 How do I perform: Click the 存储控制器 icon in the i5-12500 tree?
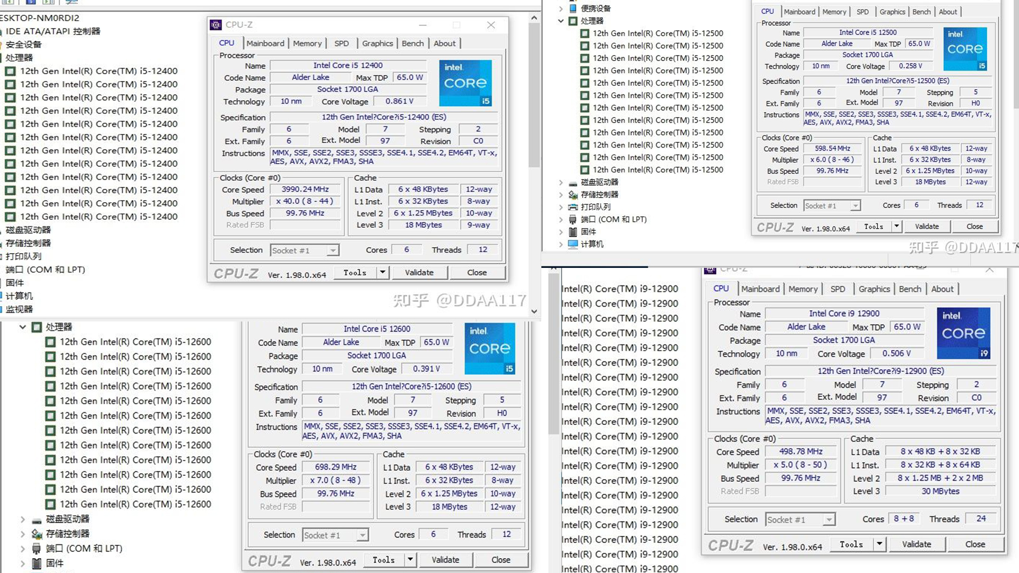(573, 195)
